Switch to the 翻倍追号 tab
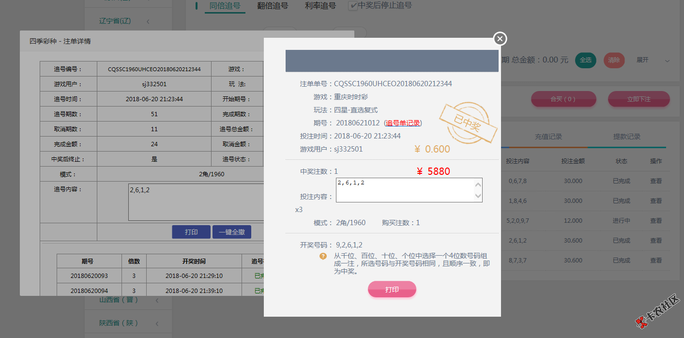 273,6
